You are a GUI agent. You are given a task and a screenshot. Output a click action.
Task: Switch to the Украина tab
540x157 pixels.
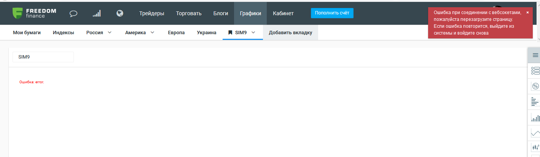[x=207, y=33]
